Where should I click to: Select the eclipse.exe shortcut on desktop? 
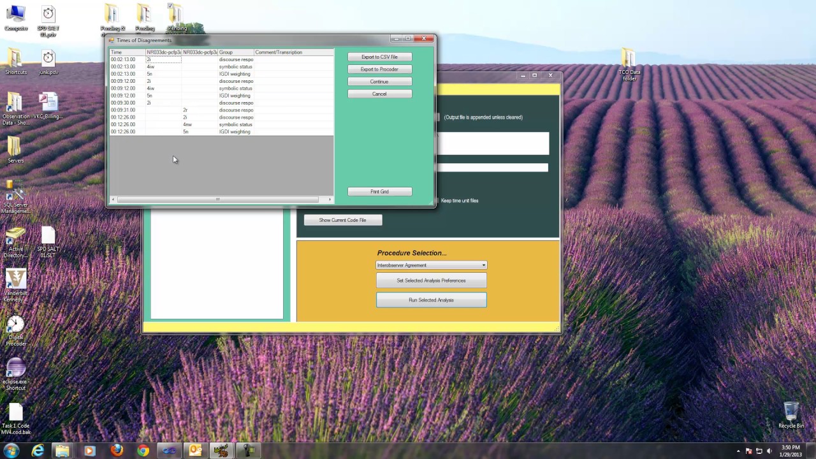(16, 370)
